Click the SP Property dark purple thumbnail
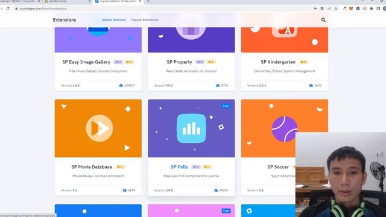 [x=191, y=40]
